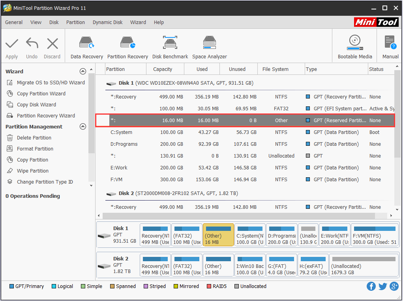Screen dimensions: 403x301
Task: Start the Copy Disk Wizard
Action: pyautogui.click(x=36, y=105)
